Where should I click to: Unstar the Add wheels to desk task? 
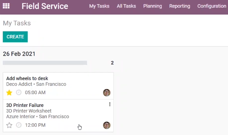pyautogui.click(x=9, y=93)
